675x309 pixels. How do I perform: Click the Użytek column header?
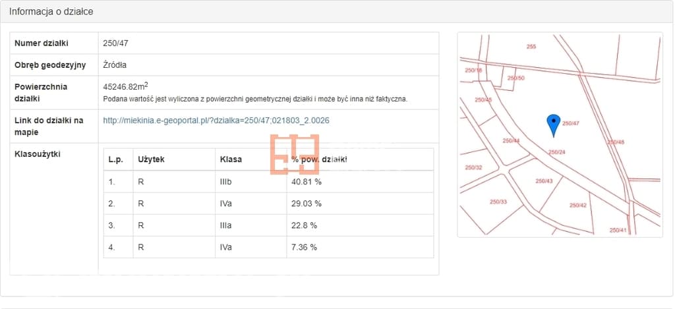pyautogui.click(x=151, y=159)
